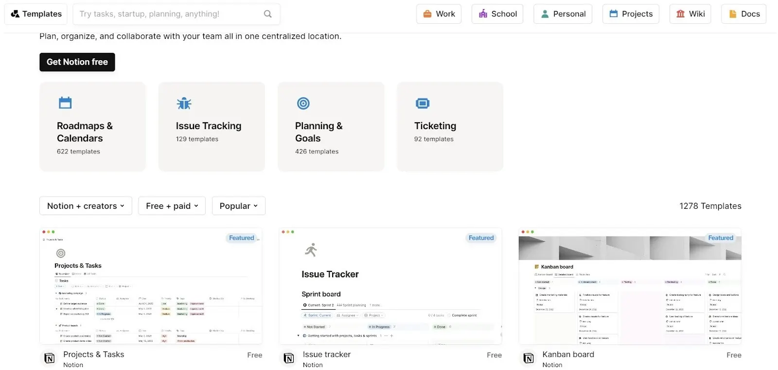The width and height of the screenshot is (778, 370).
Task: Click the Issue tracker template title
Action: 327,354
